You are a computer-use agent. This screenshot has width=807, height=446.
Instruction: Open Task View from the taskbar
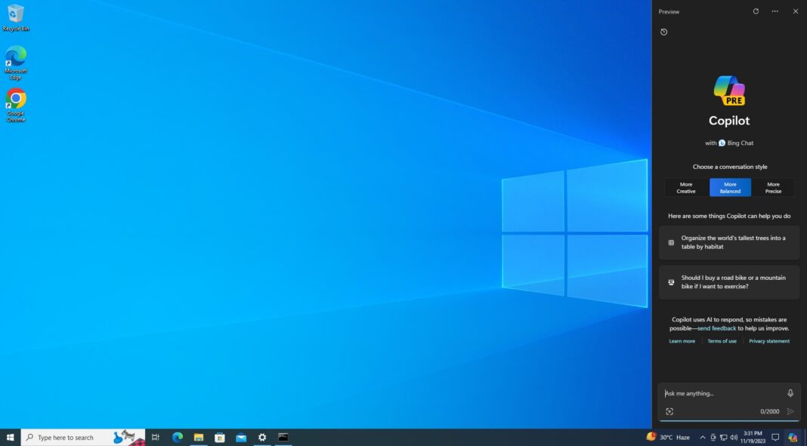155,437
